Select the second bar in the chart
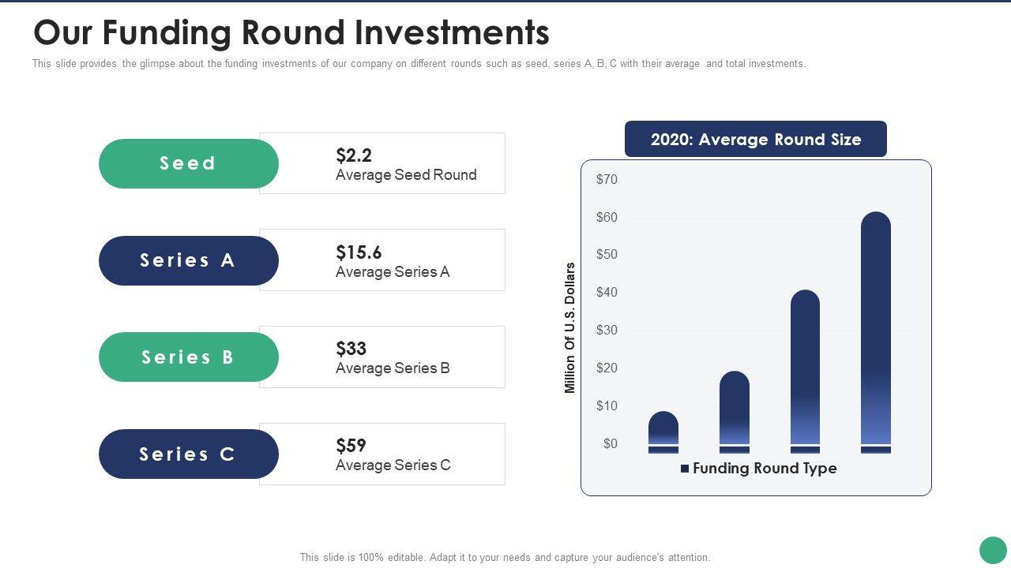The width and height of the screenshot is (1011, 568). [x=735, y=409]
